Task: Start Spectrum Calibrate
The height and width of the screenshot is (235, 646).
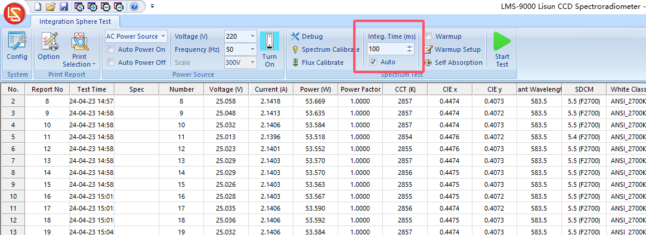Action: (325, 49)
